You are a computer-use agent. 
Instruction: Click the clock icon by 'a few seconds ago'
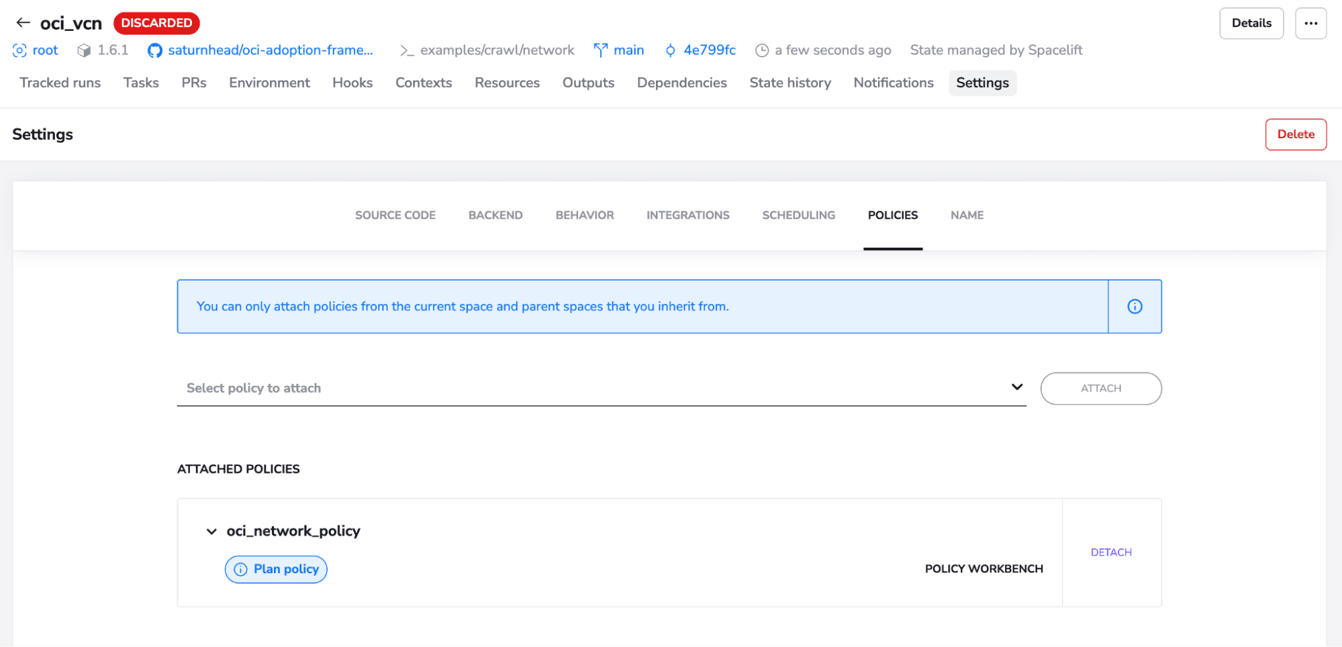pyautogui.click(x=762, y=50)
